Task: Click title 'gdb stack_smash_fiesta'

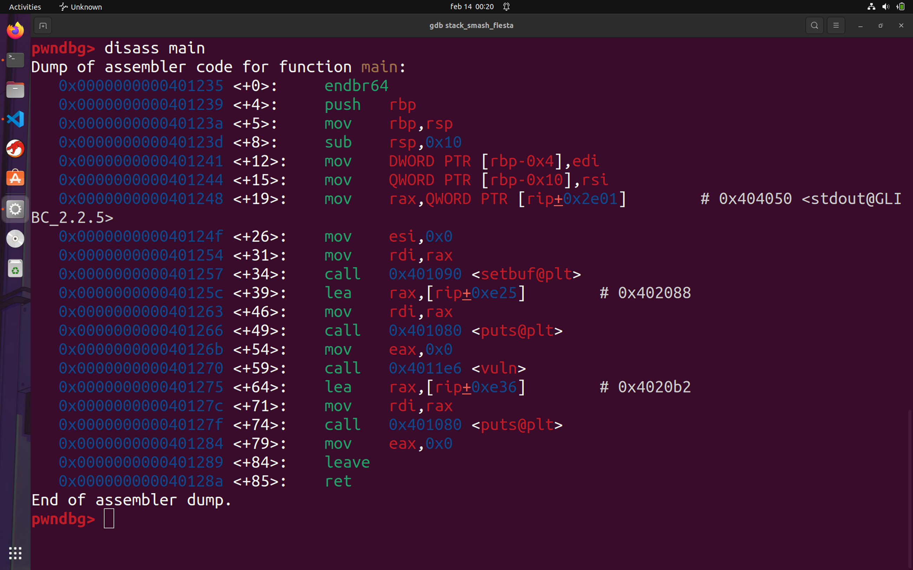Action: tap(471, 25)
